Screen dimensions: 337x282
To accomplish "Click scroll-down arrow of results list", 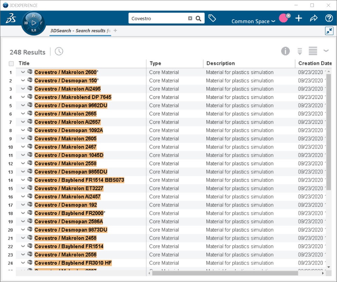I will (329, 267).
